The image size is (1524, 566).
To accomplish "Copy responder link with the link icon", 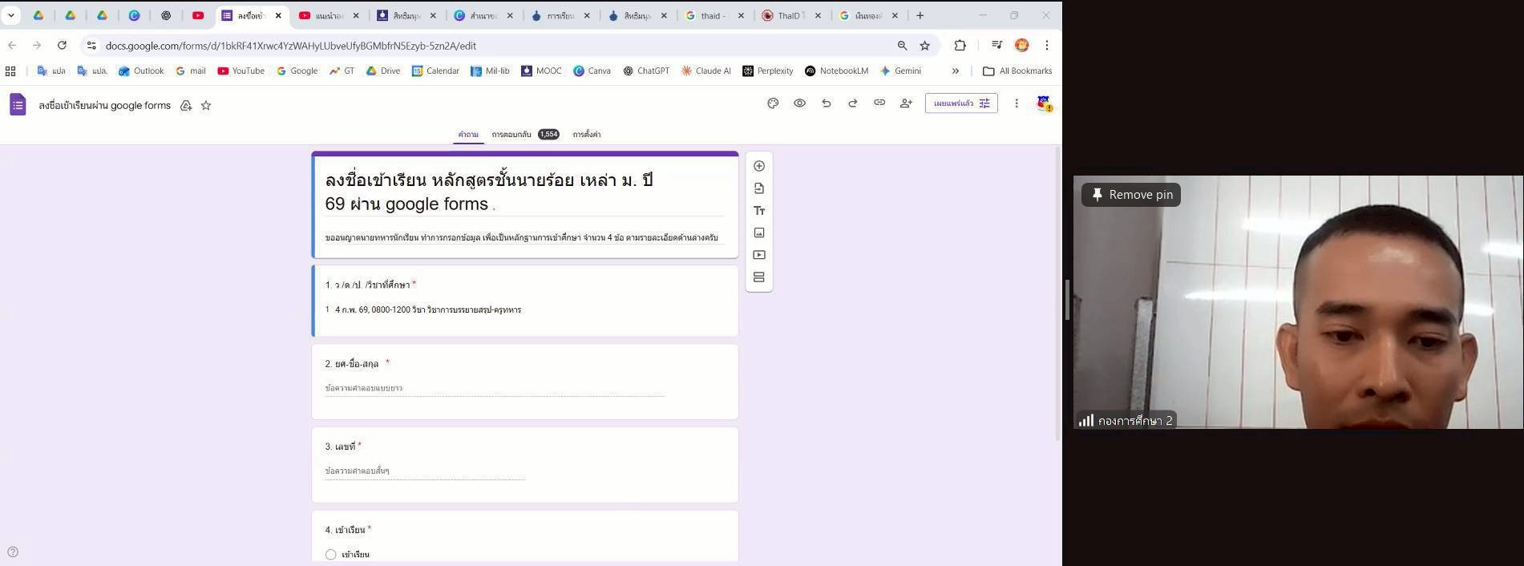I will tap(879, 103).
